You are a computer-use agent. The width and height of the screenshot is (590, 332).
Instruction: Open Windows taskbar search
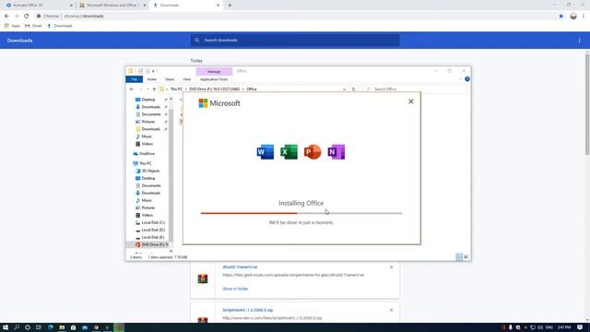coord(17,327)
